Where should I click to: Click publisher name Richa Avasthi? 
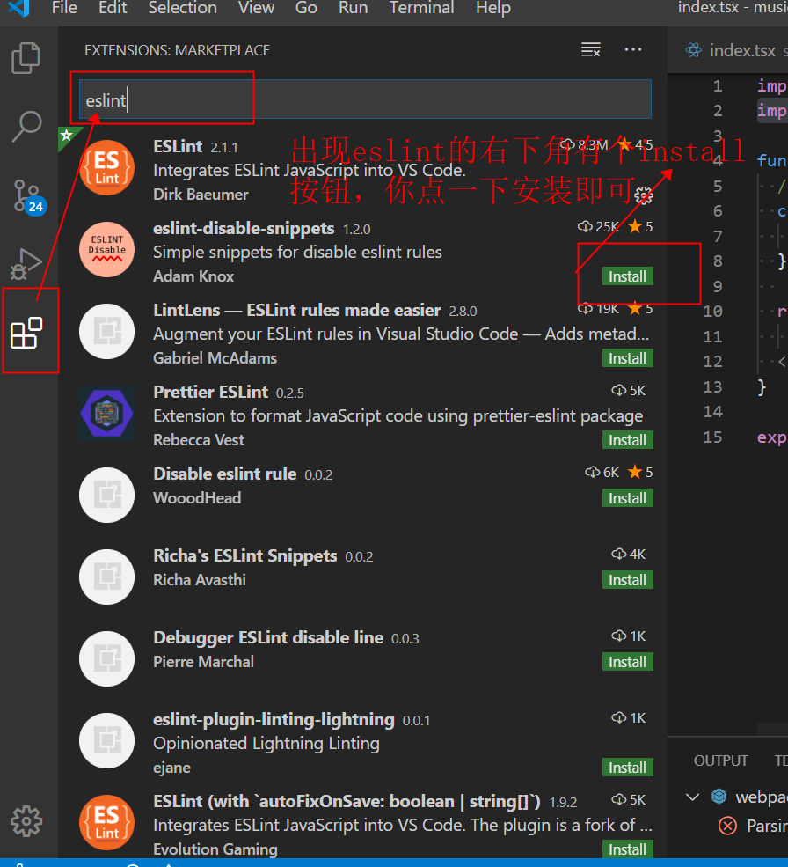tap(200, 580)
